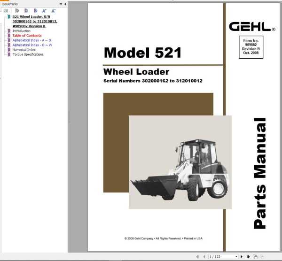Viewport: 282px width, 261px height.
Task: Increase bookmark text size with A+
Action: pyautogui.click(x=44, y=11)
